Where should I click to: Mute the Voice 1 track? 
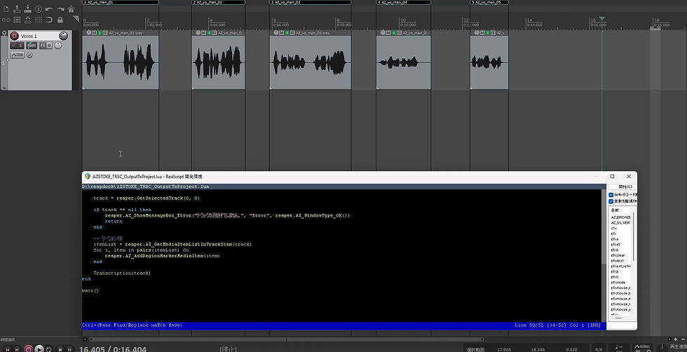tap(13, 46)
